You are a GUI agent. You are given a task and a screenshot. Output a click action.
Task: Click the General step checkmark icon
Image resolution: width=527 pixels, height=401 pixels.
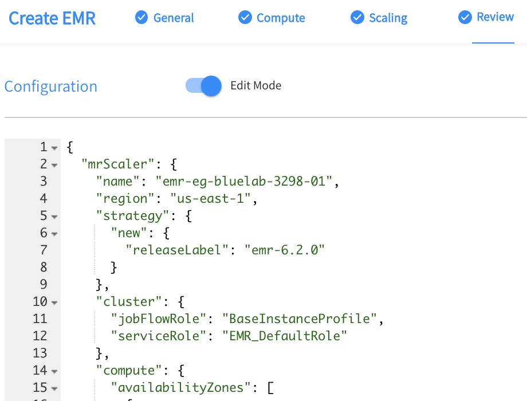(x=141, y=18)
